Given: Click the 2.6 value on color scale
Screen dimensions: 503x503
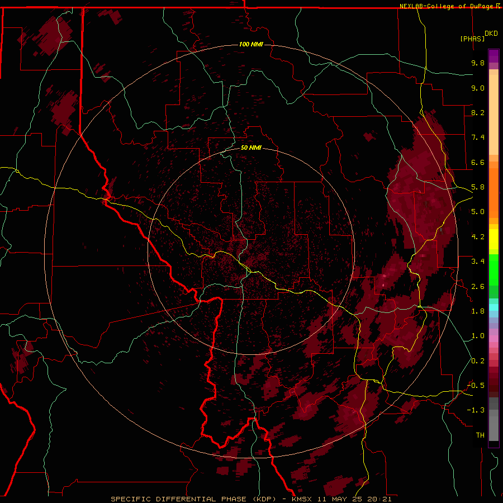Looking at the screenshot, I should (x=478, y=286).
